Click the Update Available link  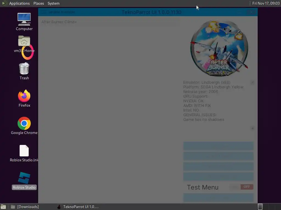click(62, 12)
